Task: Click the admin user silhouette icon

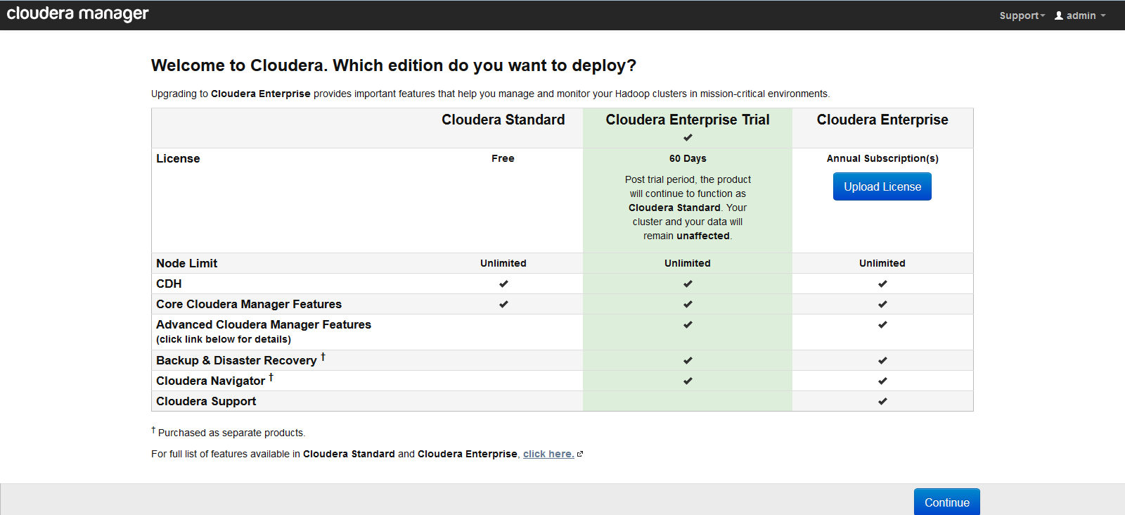Action: [1059, 15]
